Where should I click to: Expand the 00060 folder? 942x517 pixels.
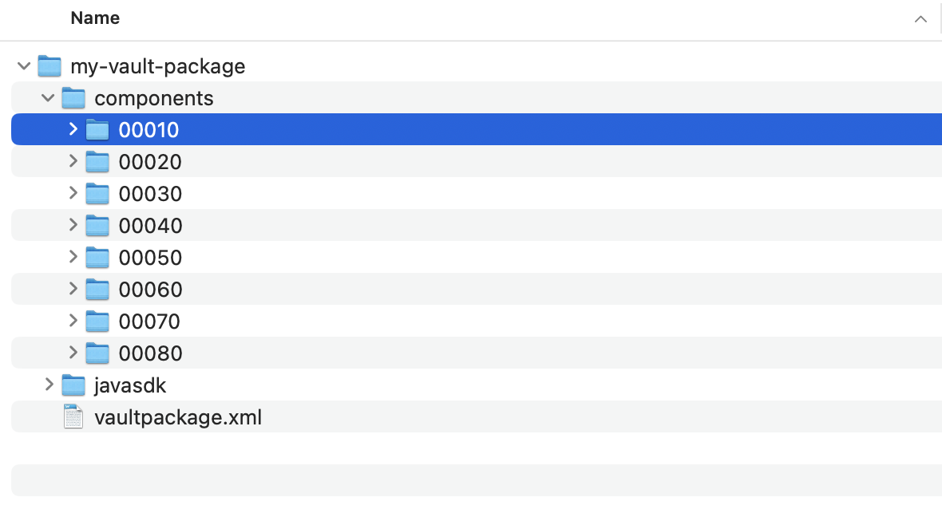pos(73,290)
